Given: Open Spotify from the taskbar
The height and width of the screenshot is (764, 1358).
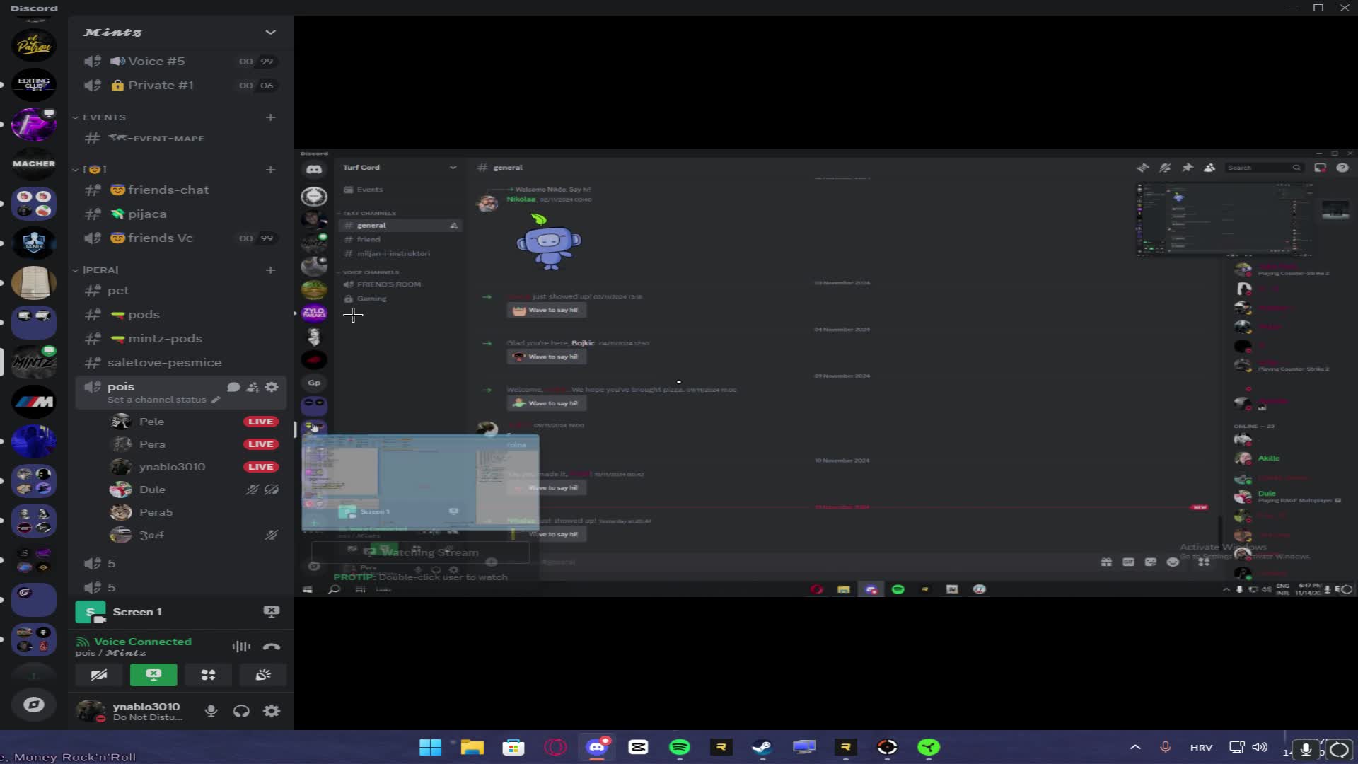Looking at the screenshot, I should [x=680, y=747].
